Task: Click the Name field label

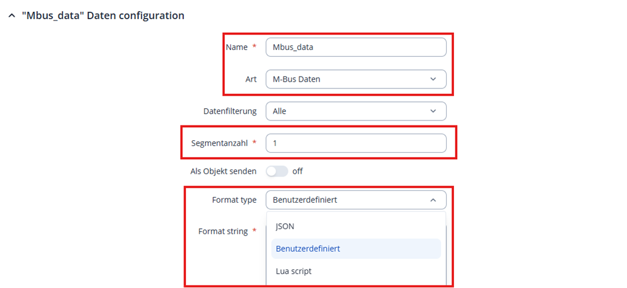Action: [237, 47]
